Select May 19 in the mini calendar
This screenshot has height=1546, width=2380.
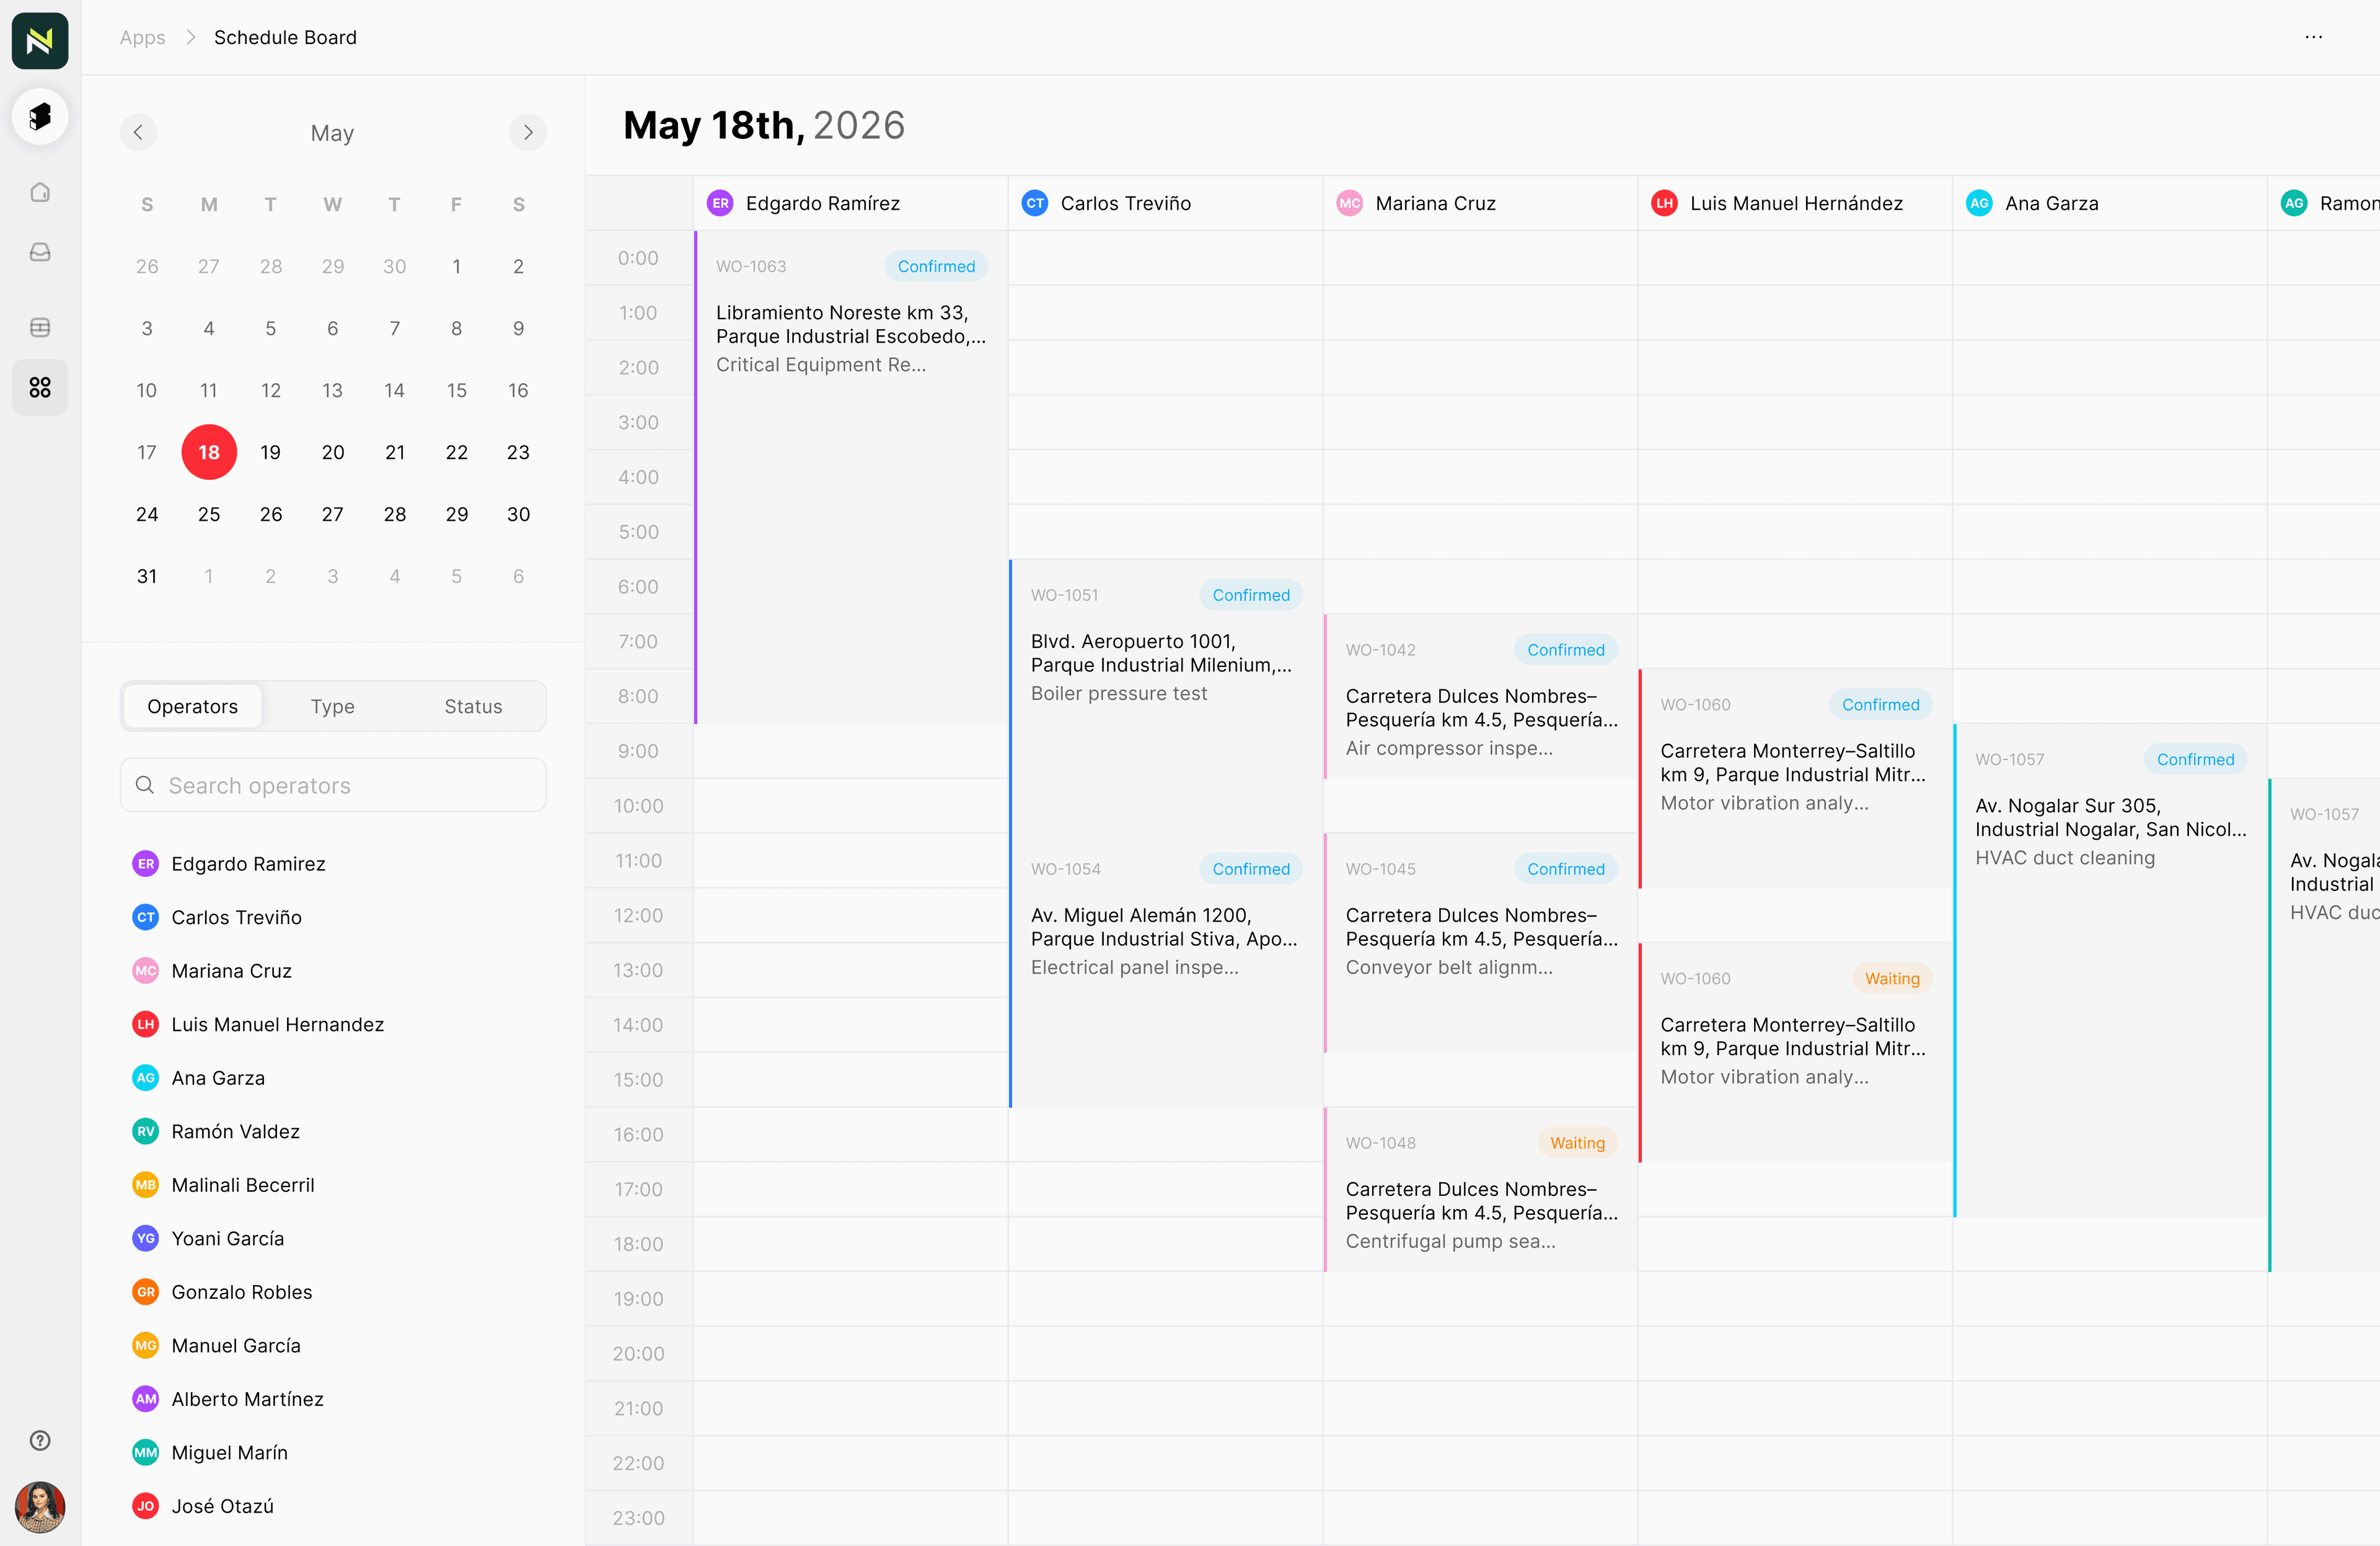[270, 452]
